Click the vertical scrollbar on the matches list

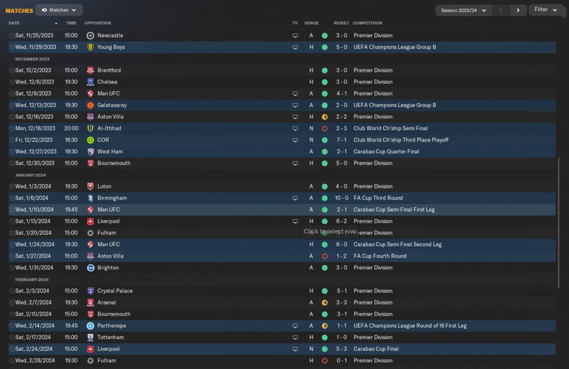pos(559,222)
